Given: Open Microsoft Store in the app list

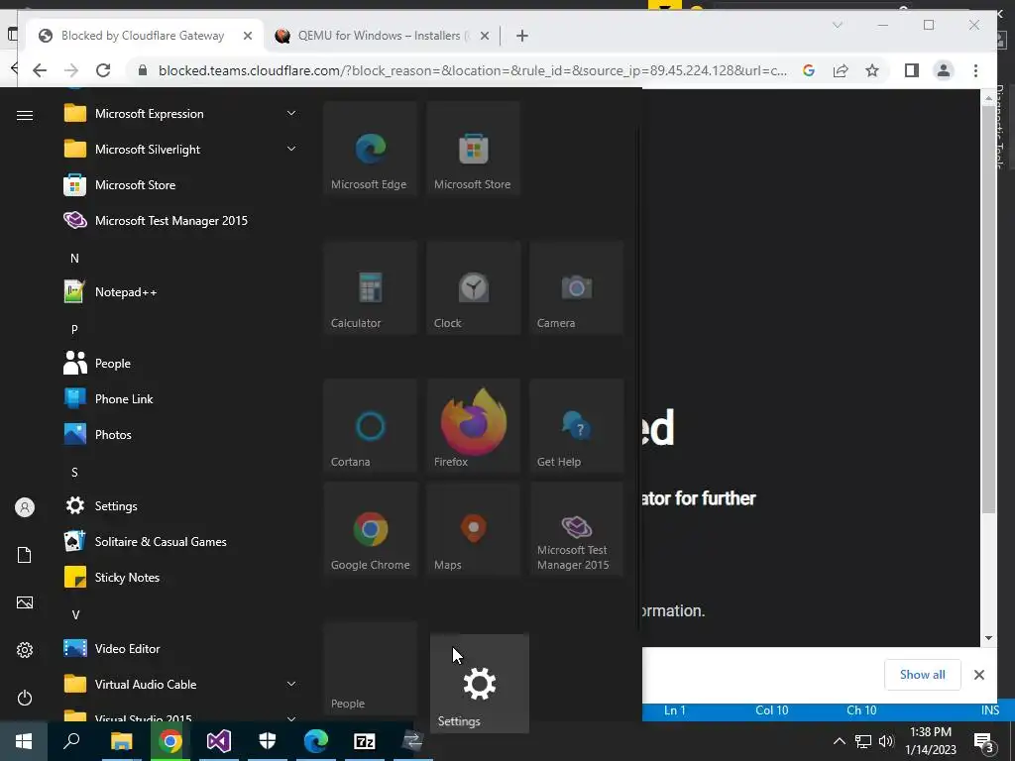Looking at the screenshot, I should coord(181,184).
